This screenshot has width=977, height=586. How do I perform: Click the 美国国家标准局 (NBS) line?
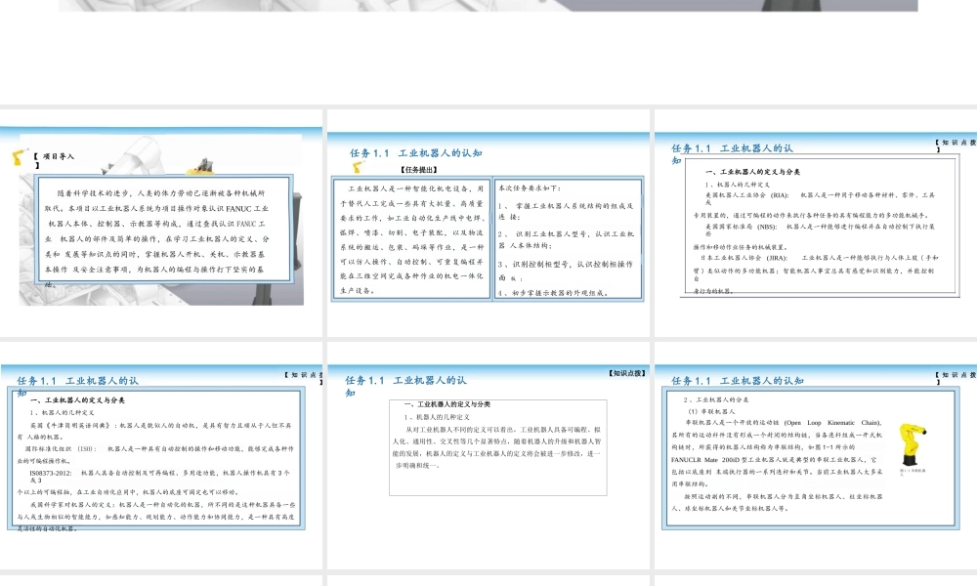820,227
